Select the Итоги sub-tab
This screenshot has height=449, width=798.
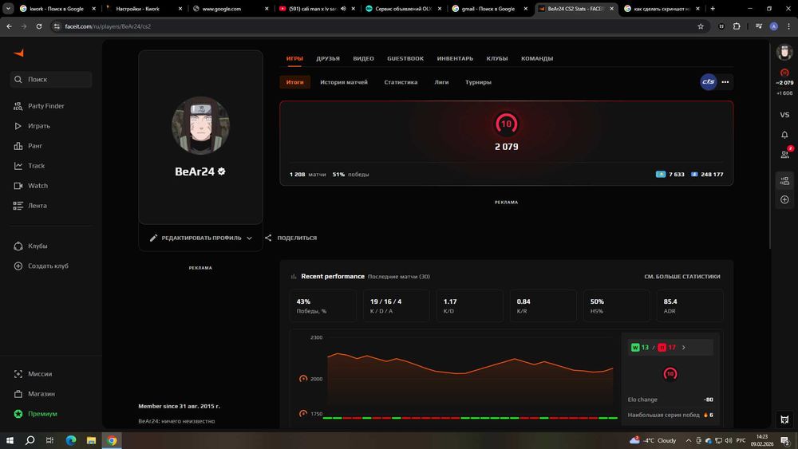[x=294, y=82]
